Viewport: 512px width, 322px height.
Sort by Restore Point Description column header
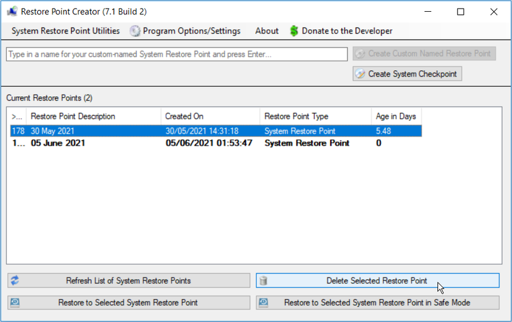point(93,116)
